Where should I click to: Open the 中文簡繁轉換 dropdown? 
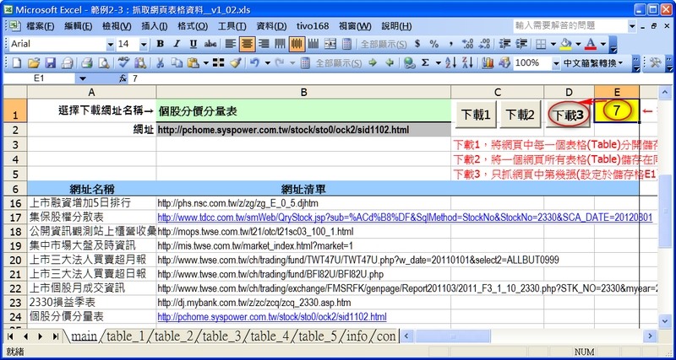593,64
